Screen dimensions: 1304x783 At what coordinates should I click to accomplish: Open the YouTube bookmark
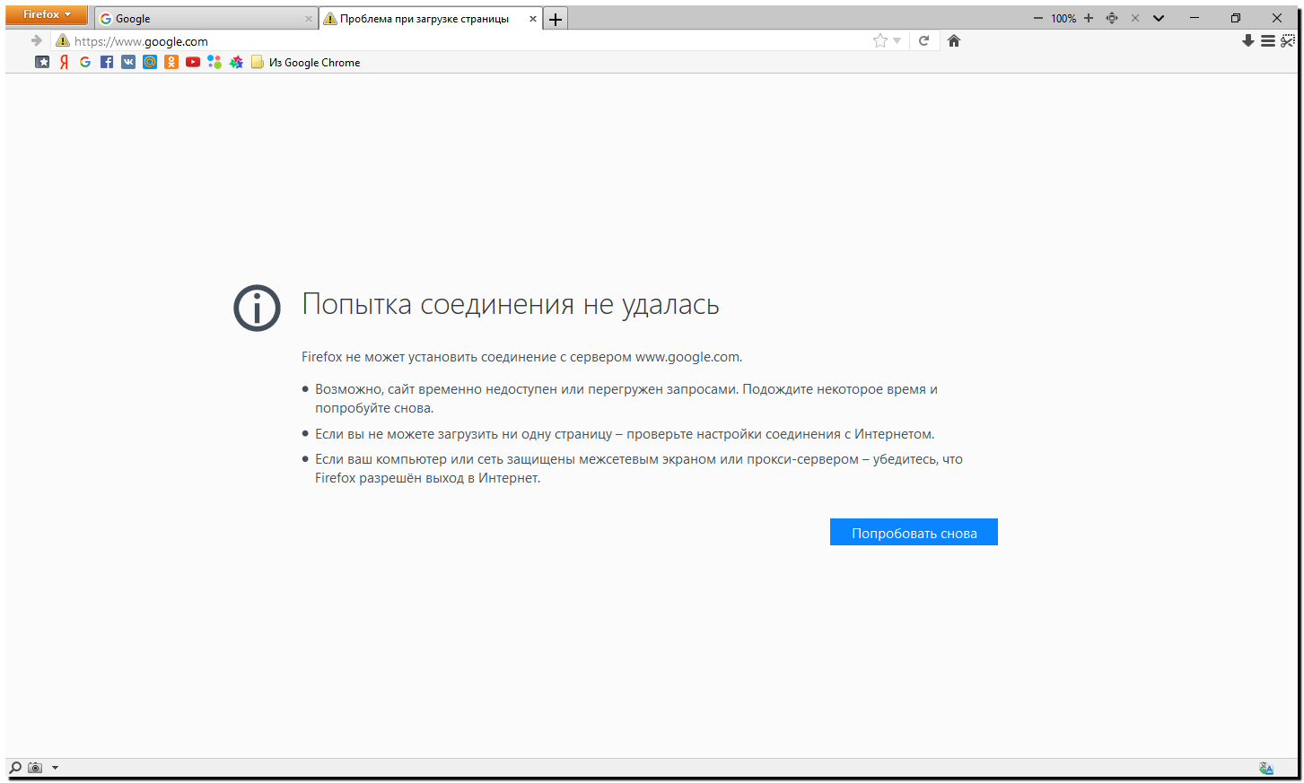tap(193, 62)
